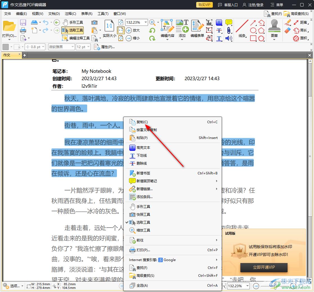Choose 复制(C) from the context menu
The image size is (314, 292).
(173, 122)
